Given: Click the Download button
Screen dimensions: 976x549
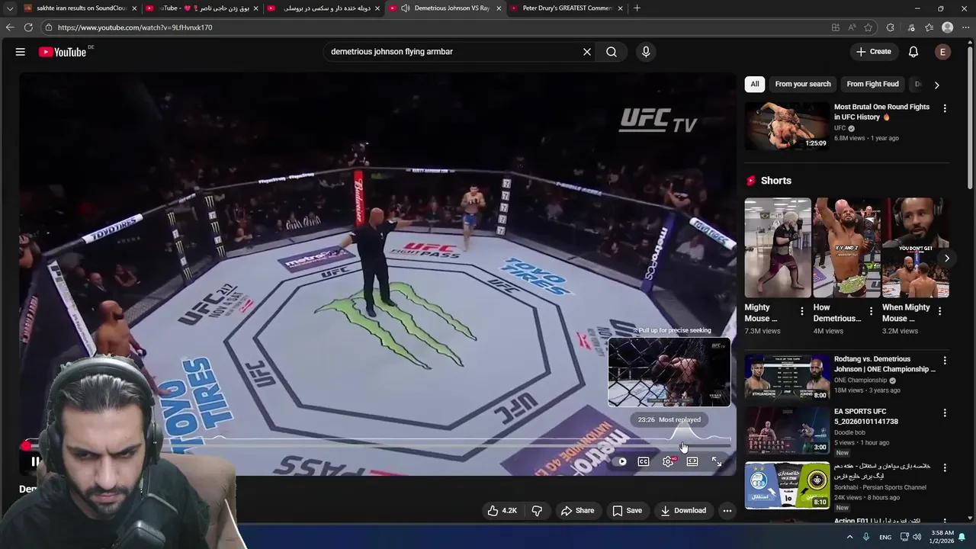Looking at the screenshot, I should 683,511.
